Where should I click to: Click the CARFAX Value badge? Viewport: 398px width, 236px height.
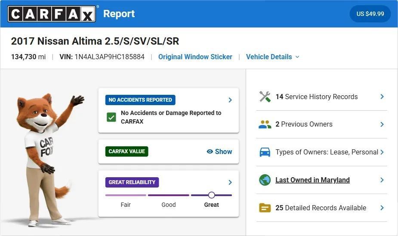[126, 151]
